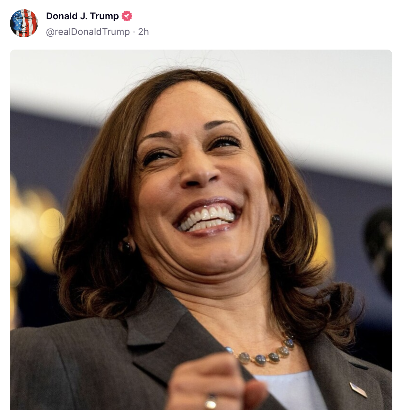
Task: Open the flag-painted profile avatar
Action: click(x=24, y=23)
